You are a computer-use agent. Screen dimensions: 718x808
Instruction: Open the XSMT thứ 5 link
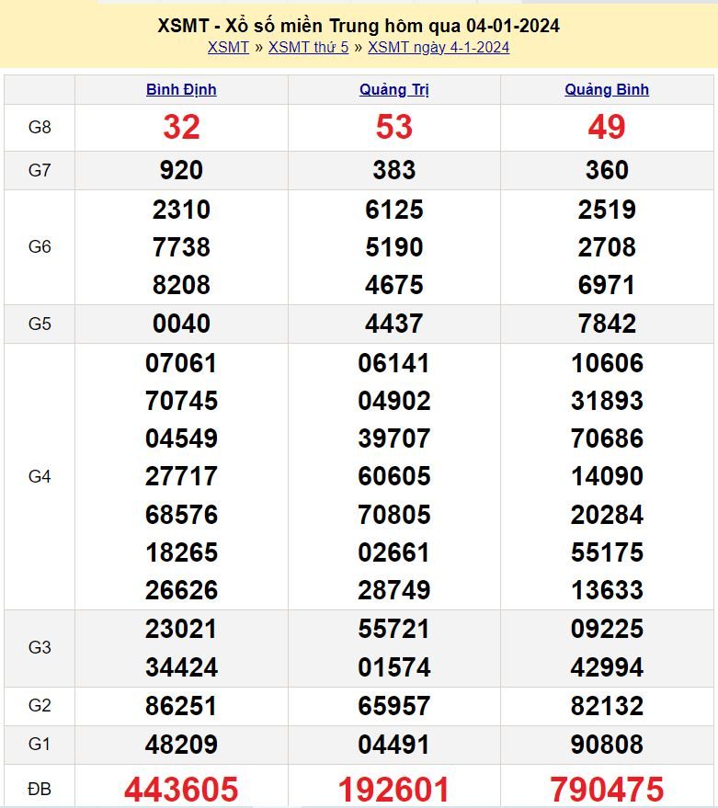(x=308, y=48)
